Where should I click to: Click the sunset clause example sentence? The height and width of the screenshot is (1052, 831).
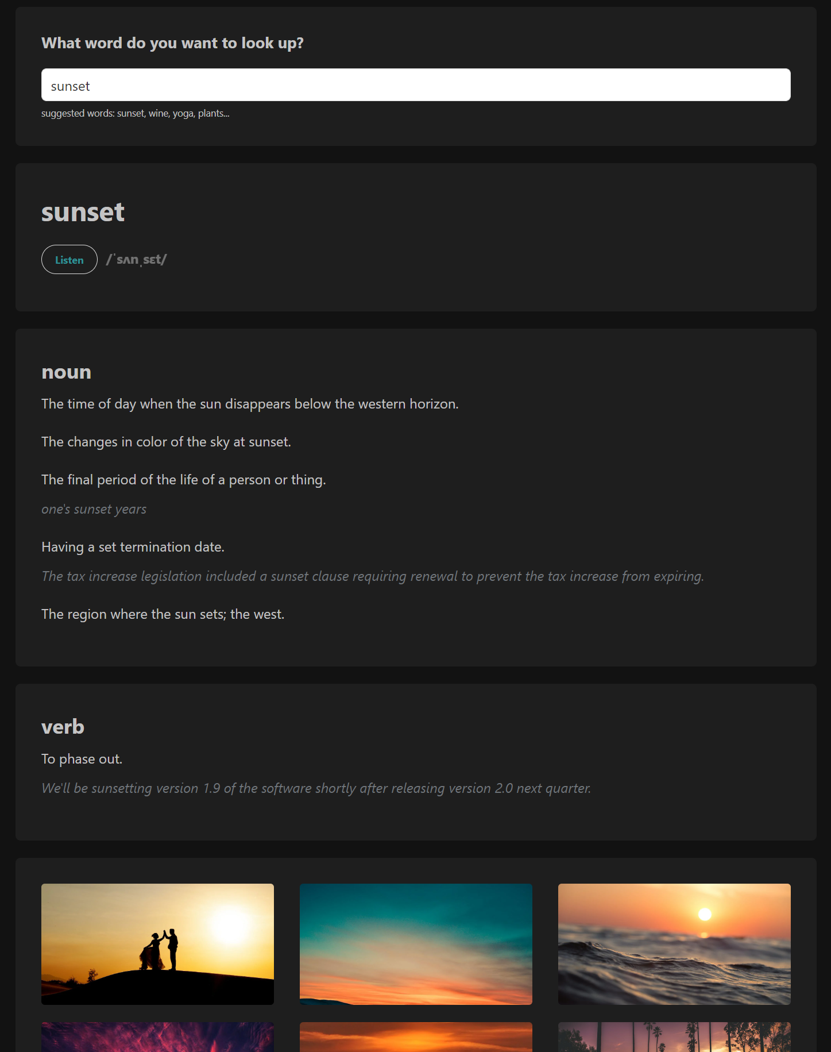(373, 576)
